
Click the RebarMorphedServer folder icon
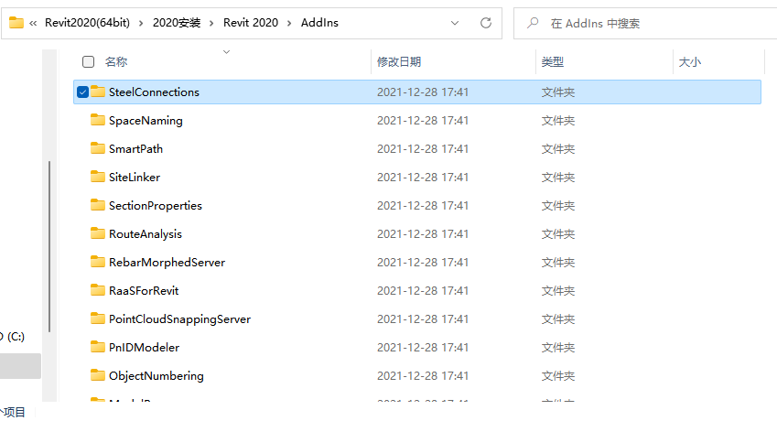(98, 262)
